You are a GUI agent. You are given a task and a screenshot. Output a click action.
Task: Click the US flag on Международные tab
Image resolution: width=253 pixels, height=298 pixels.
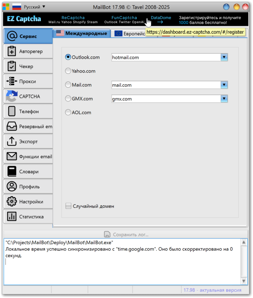click(x=60, y=33)
